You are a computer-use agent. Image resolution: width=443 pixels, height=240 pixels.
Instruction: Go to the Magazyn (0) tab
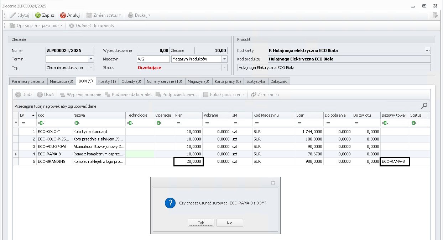tap(198, 81)
